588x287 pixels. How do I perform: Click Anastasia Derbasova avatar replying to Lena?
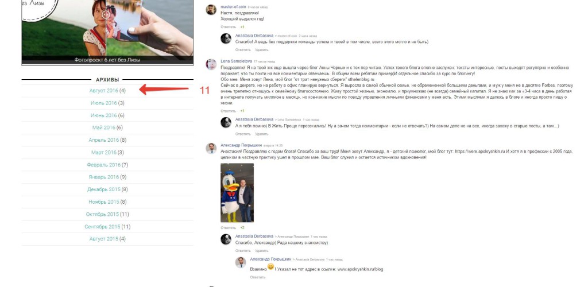(x=226, y=122)
